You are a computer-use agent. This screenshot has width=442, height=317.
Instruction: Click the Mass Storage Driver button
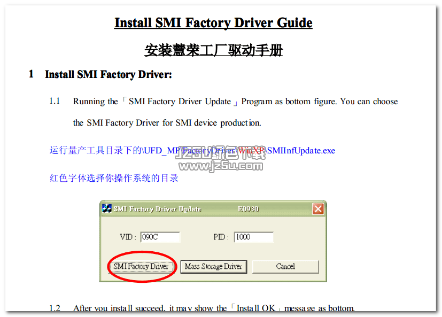tap(213, 267)
